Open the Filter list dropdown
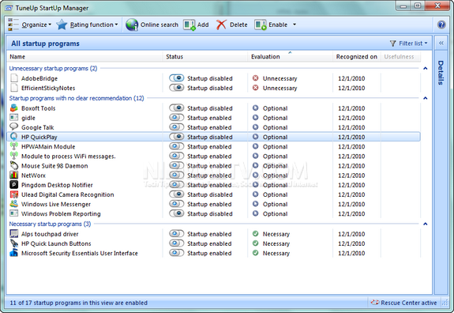 click(408, 43)
